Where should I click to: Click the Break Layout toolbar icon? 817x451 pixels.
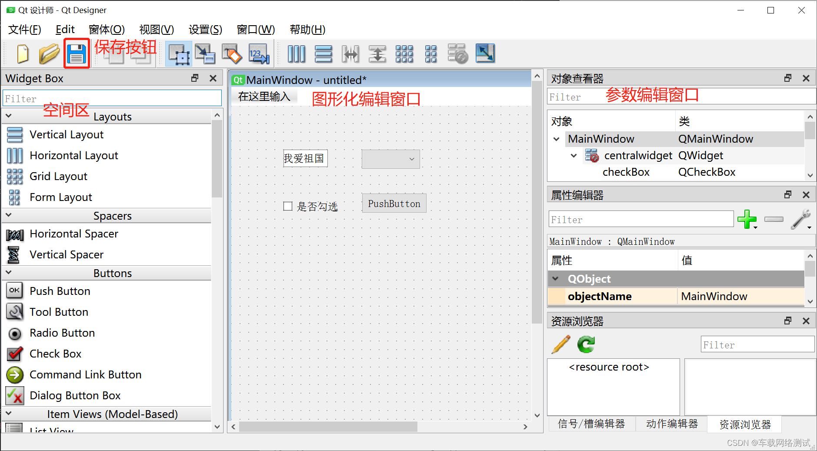click(x=458, y=54)
